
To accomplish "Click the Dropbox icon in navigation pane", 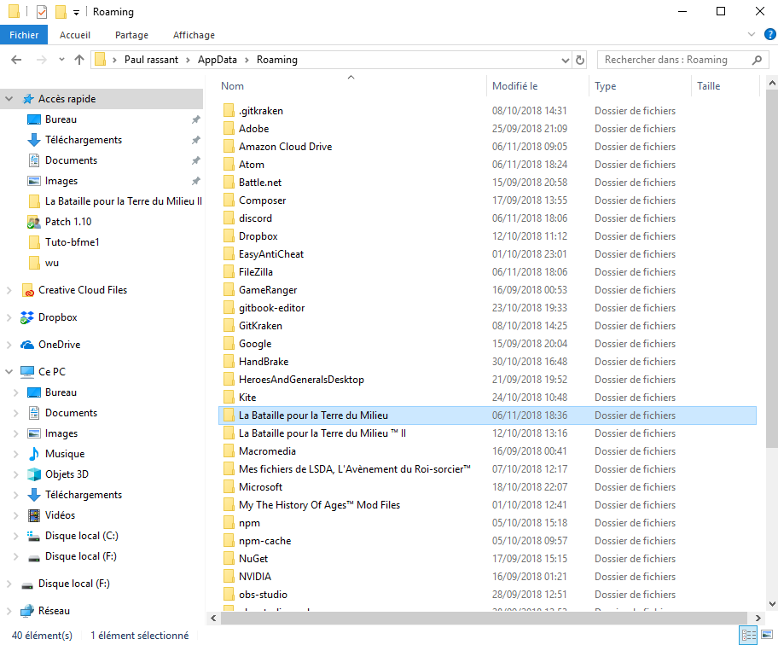I will (27, 317).
